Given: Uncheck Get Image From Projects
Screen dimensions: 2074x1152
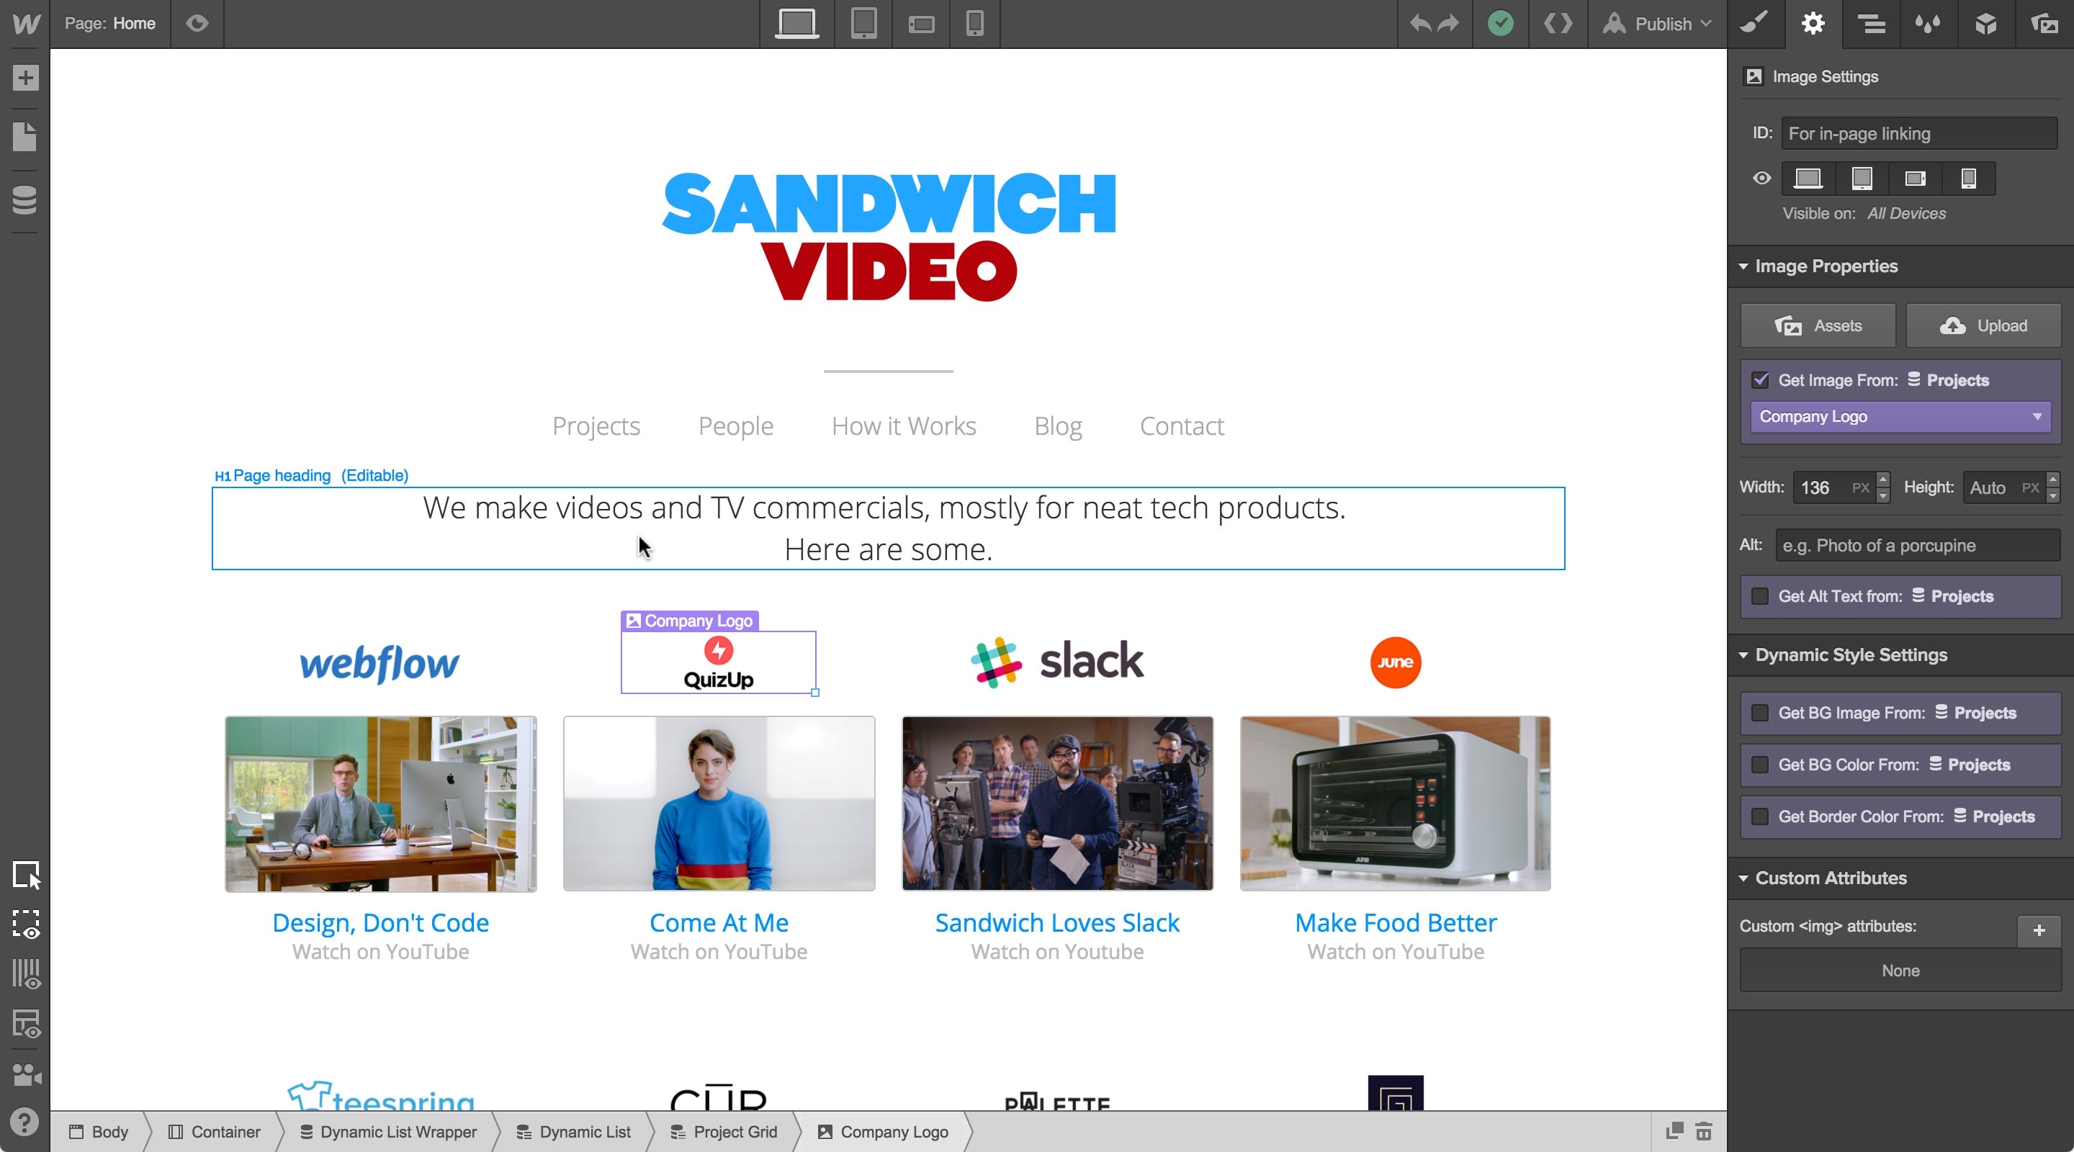Looking at the screenshot, I should tap(1761, 380).
